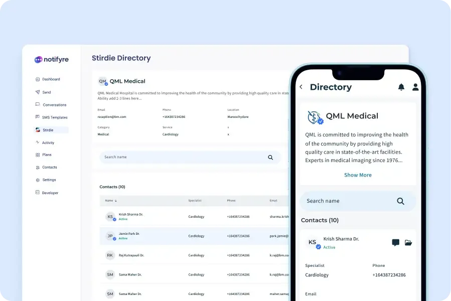Expand the hospital description with Show More
Image resolution: width=451 pixels, height=301 pixels.
[x=358, y=175]
